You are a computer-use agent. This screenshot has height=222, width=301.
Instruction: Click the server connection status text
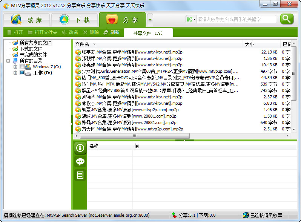pyautogui.click(x=77, y=215)
